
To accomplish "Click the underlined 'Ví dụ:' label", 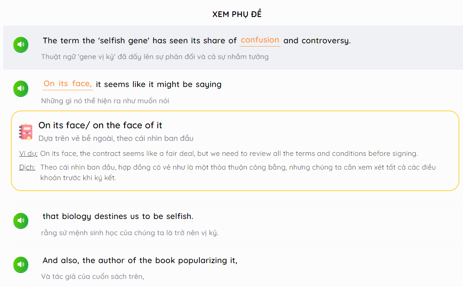I will pos(28,153).
